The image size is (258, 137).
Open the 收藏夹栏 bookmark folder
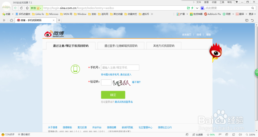coord(131,14)
